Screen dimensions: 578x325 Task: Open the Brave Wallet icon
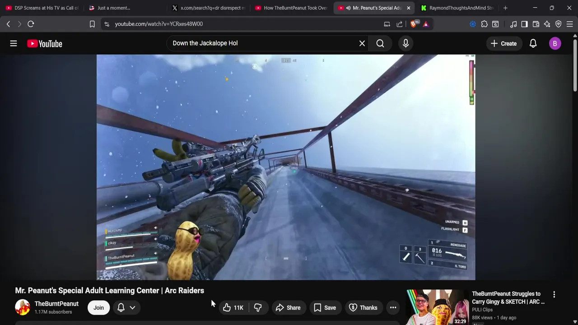[536, 24]
